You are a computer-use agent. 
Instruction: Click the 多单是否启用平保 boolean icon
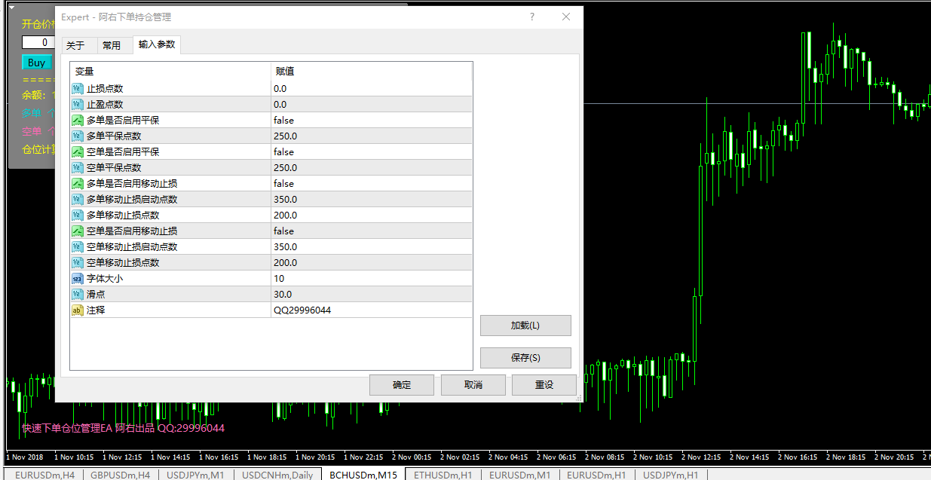78,121
